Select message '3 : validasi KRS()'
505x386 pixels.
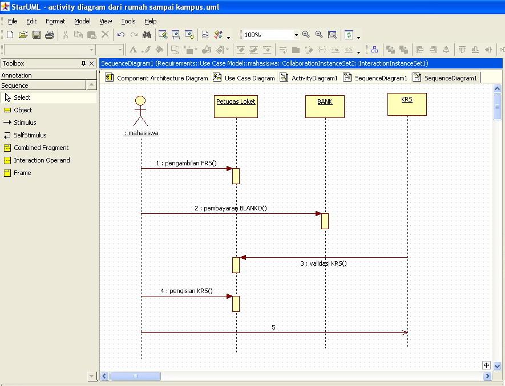324,263
